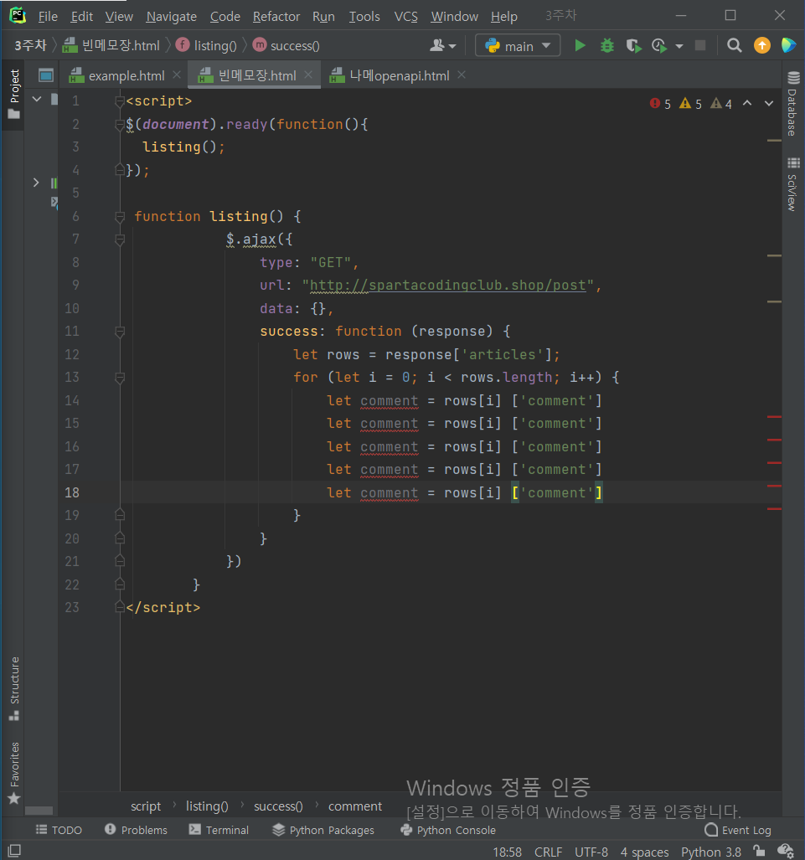The width and height of the screenshot is (805, 860).
Task: Go to next highlighted error arrow
Action: pyautogui.click(x=769, y=103)
